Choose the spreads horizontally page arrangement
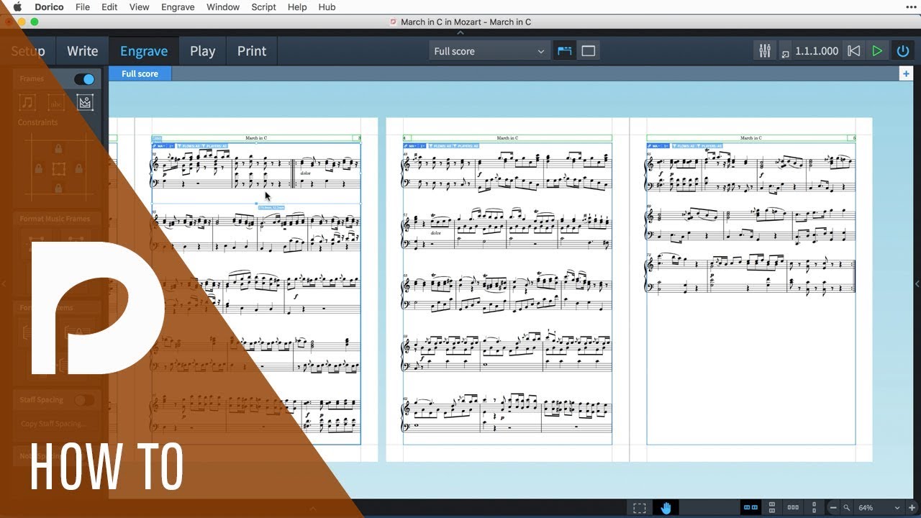This screenshot has width=921, height=518. click(x=750, y=508)
